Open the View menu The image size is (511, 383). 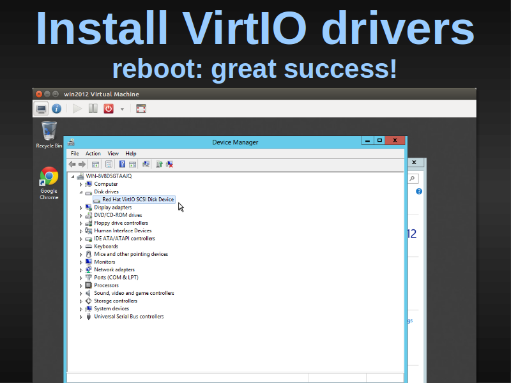tap(113, 153)
